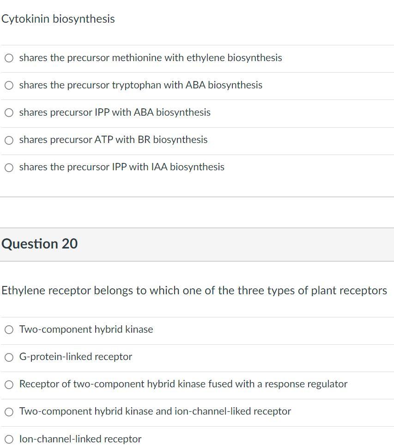
Task: Select 'shares the precursor IPP with IAA biosynthesis'
Action: (x=8, y=167)
